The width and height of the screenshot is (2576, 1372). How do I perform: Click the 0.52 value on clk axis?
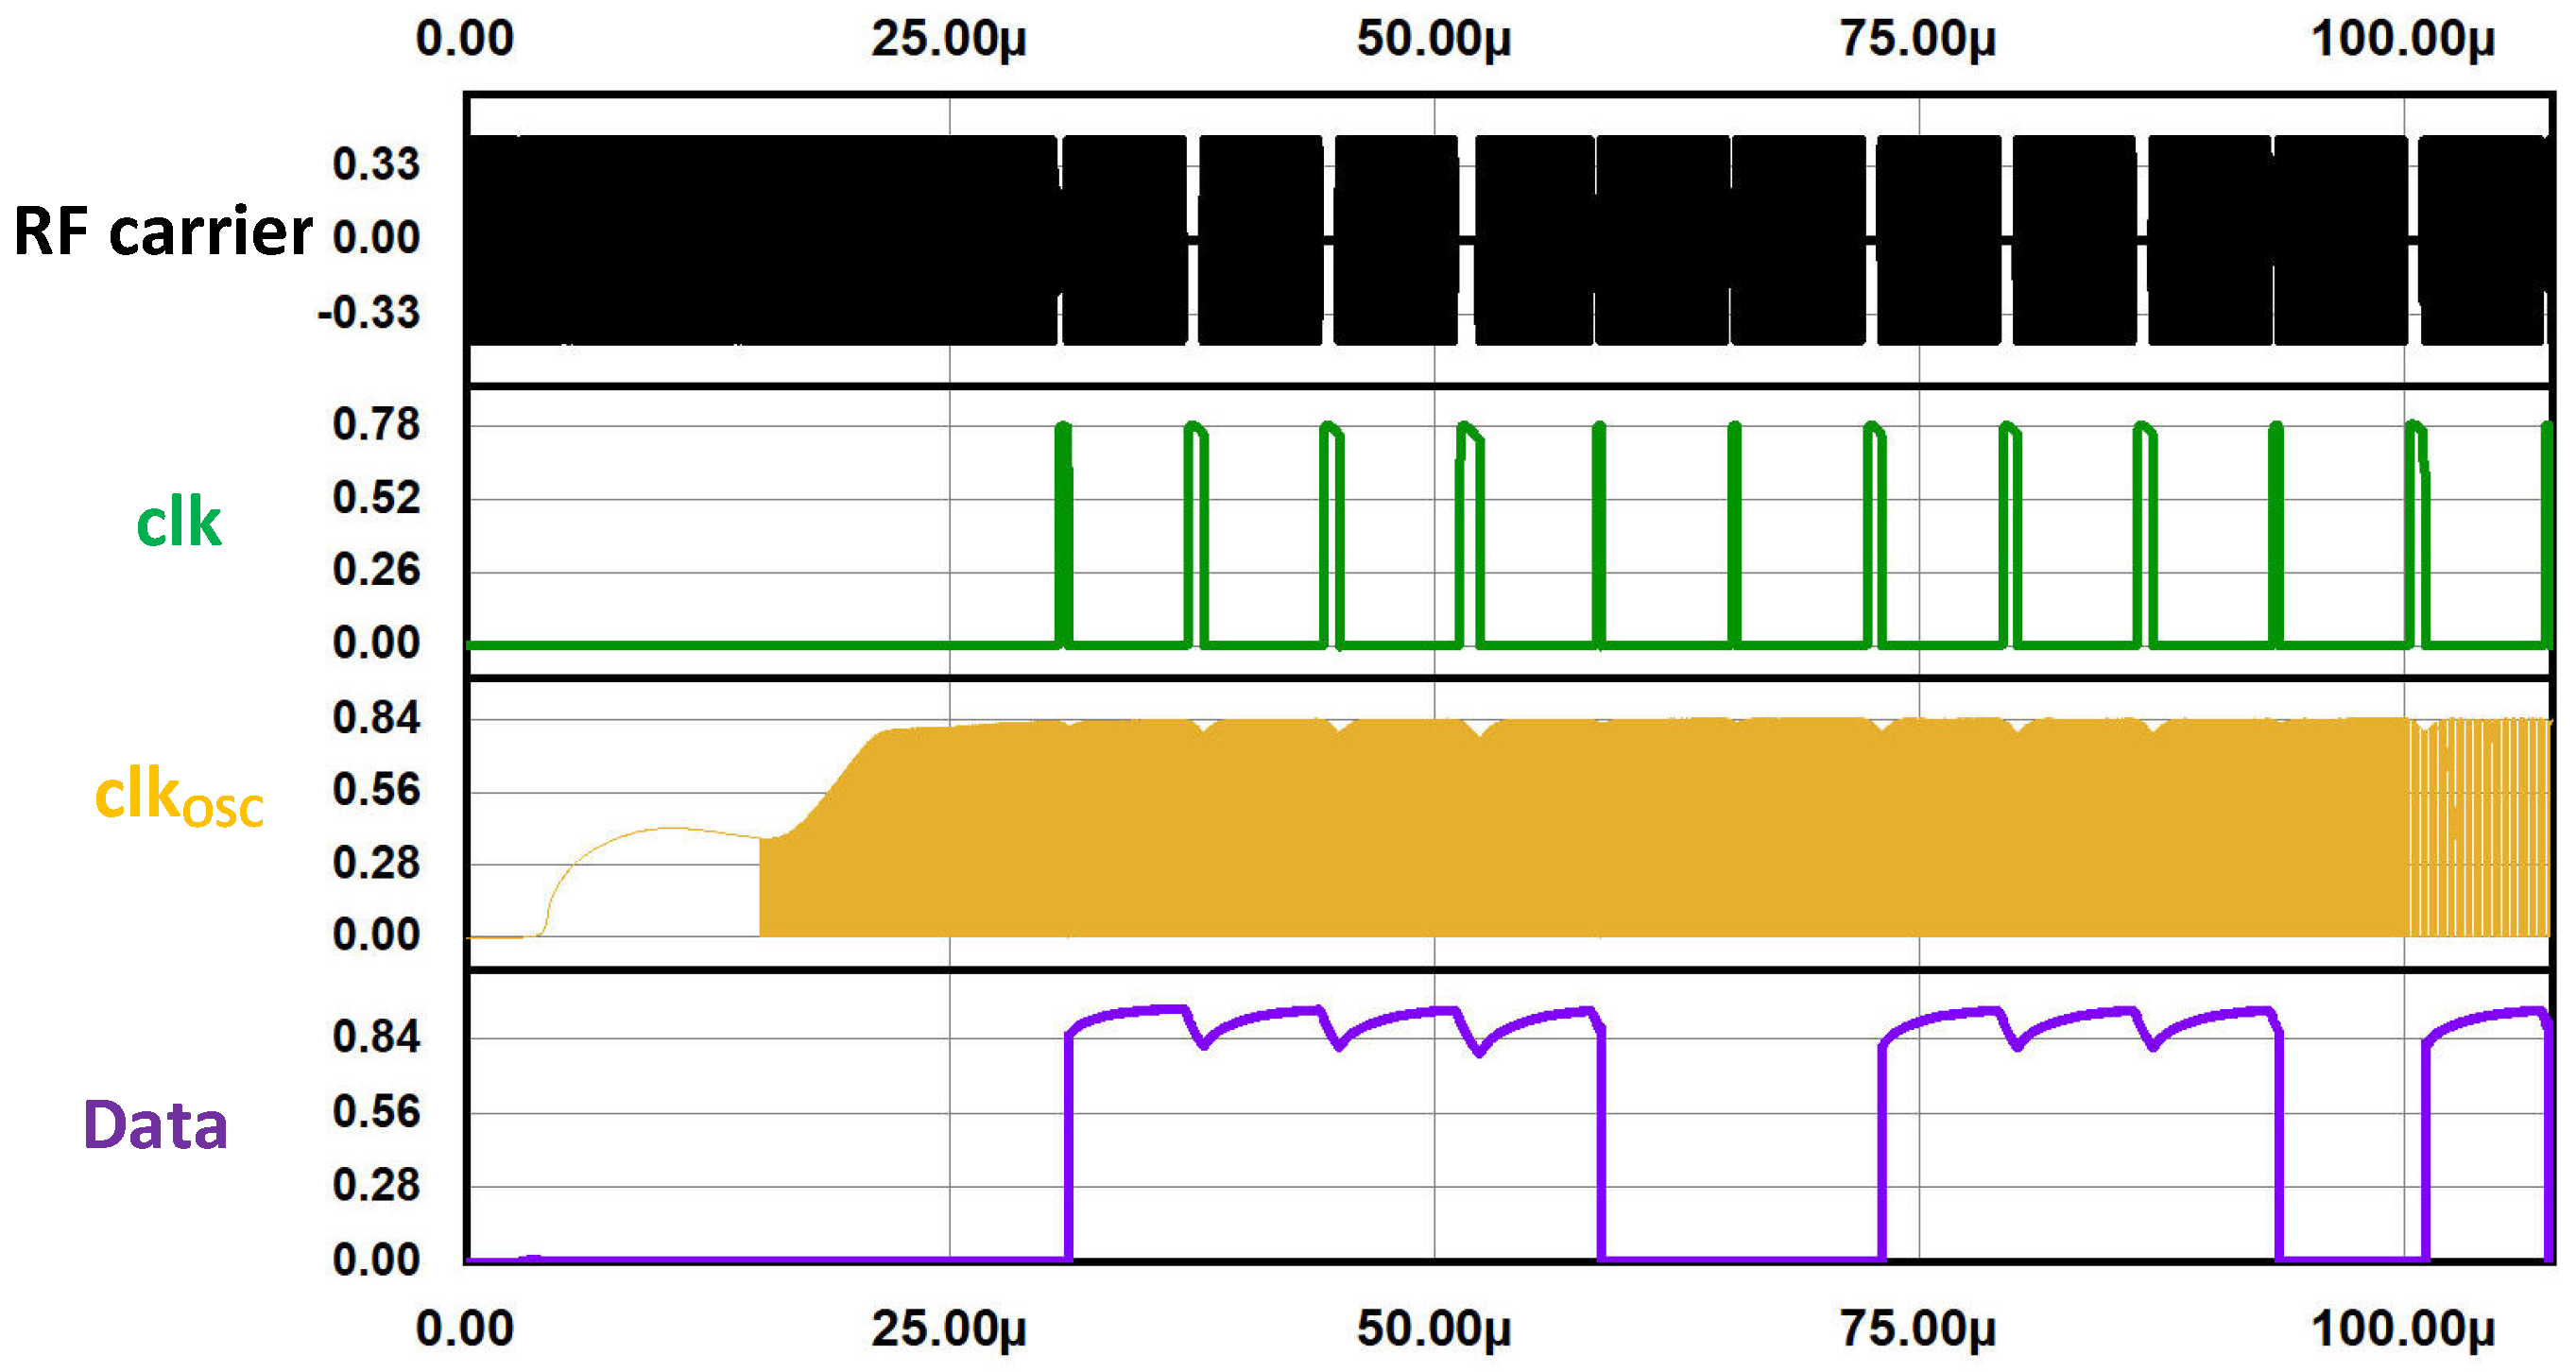tap(376, 498)
